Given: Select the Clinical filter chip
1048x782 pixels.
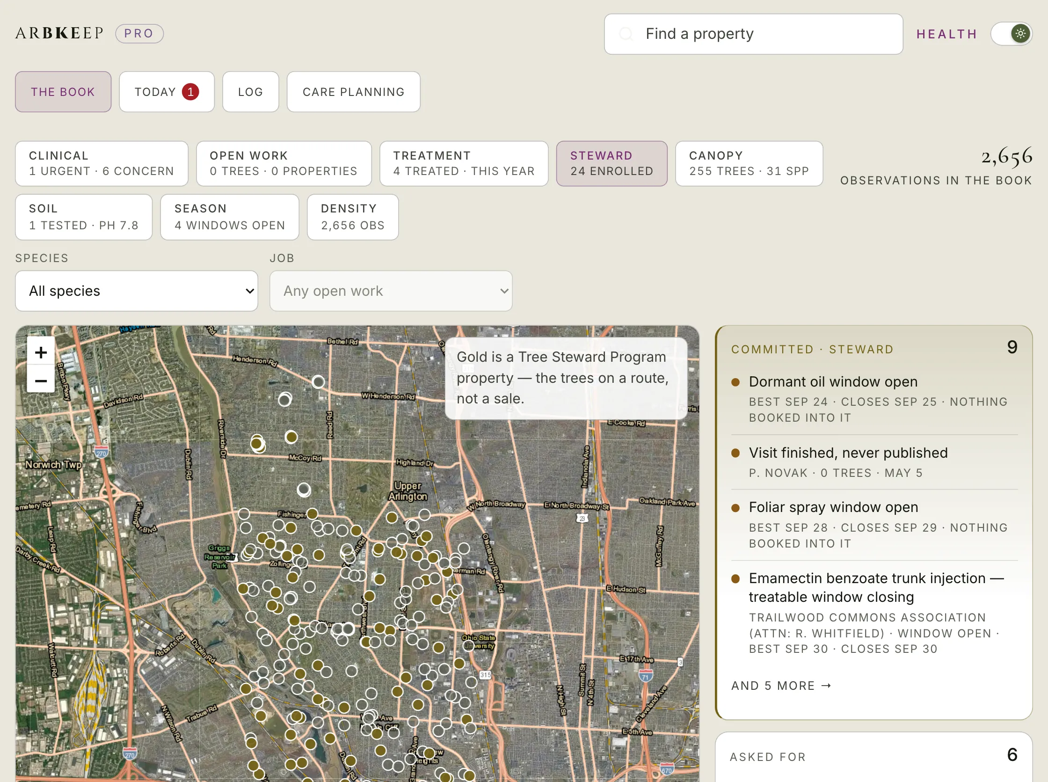Looking at the screenshot, I should [102, 163].
